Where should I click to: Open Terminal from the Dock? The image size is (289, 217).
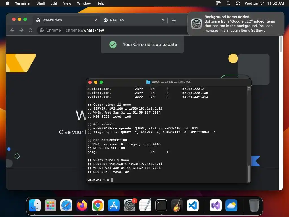(x=161, y=205)
